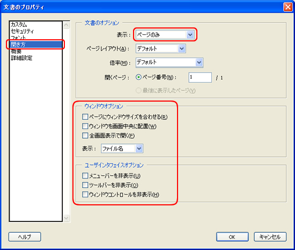Image resolution: width=295 pixels, height=250 pixels.
Task: Click the キャンセル button
Action: tap(270, 237)
